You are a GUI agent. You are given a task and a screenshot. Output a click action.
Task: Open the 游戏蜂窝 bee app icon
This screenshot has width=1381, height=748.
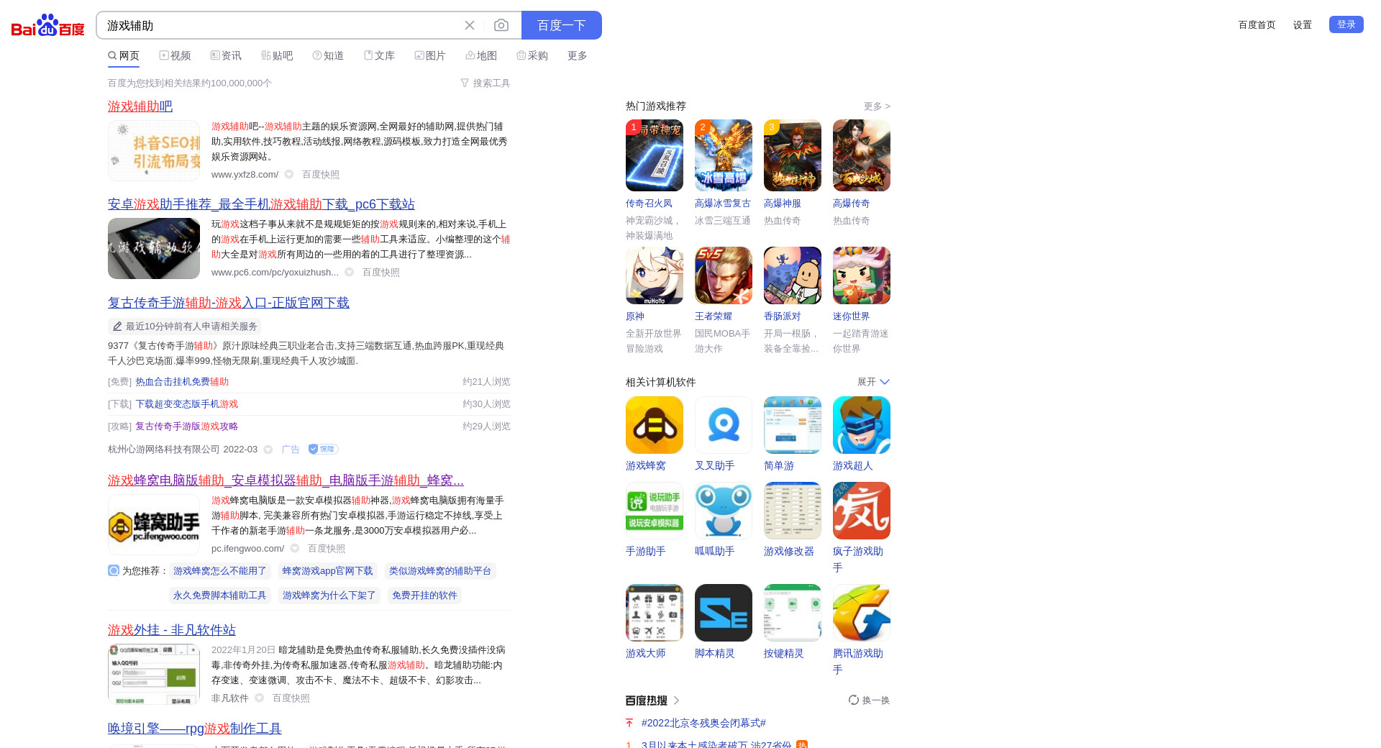click(654, 425)
